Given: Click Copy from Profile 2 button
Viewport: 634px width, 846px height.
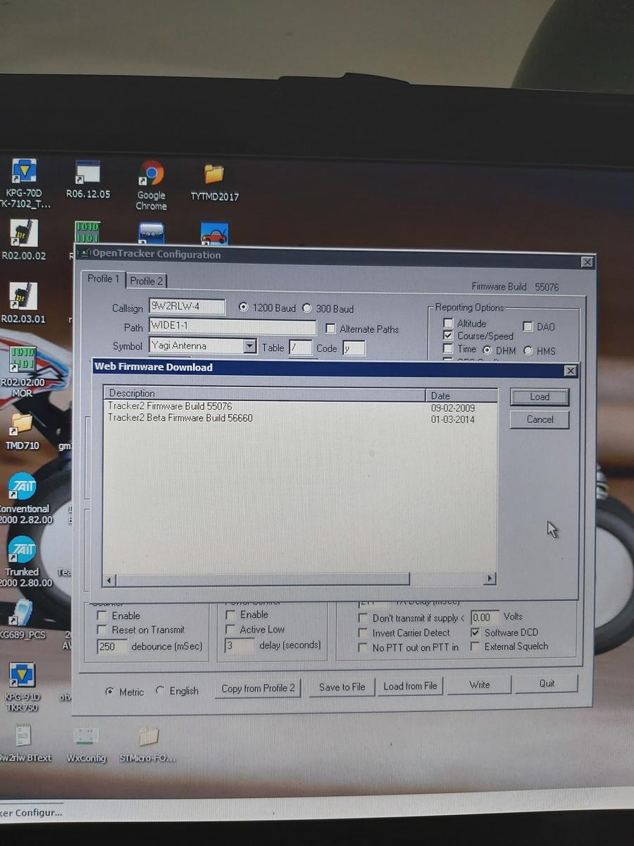Looking at the screenshot, I should click(x=258, y=688).
